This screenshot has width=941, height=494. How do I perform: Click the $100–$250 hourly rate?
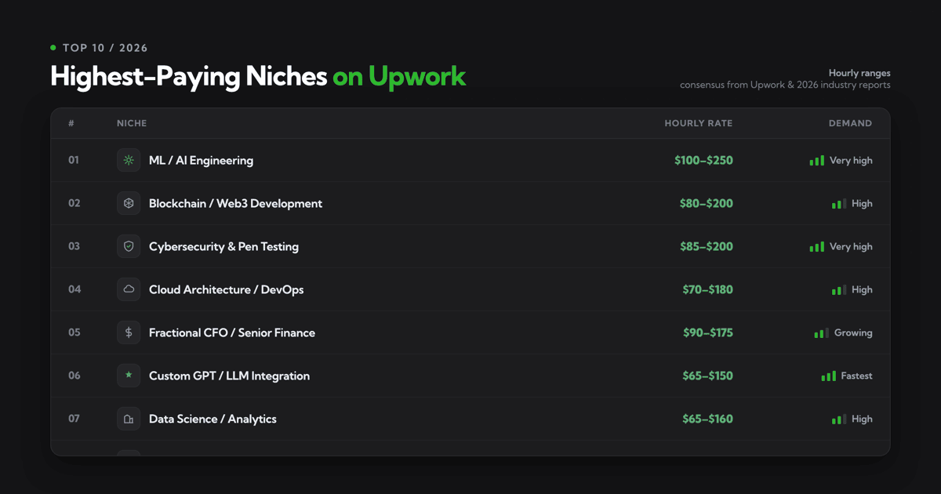click(703, 160)
